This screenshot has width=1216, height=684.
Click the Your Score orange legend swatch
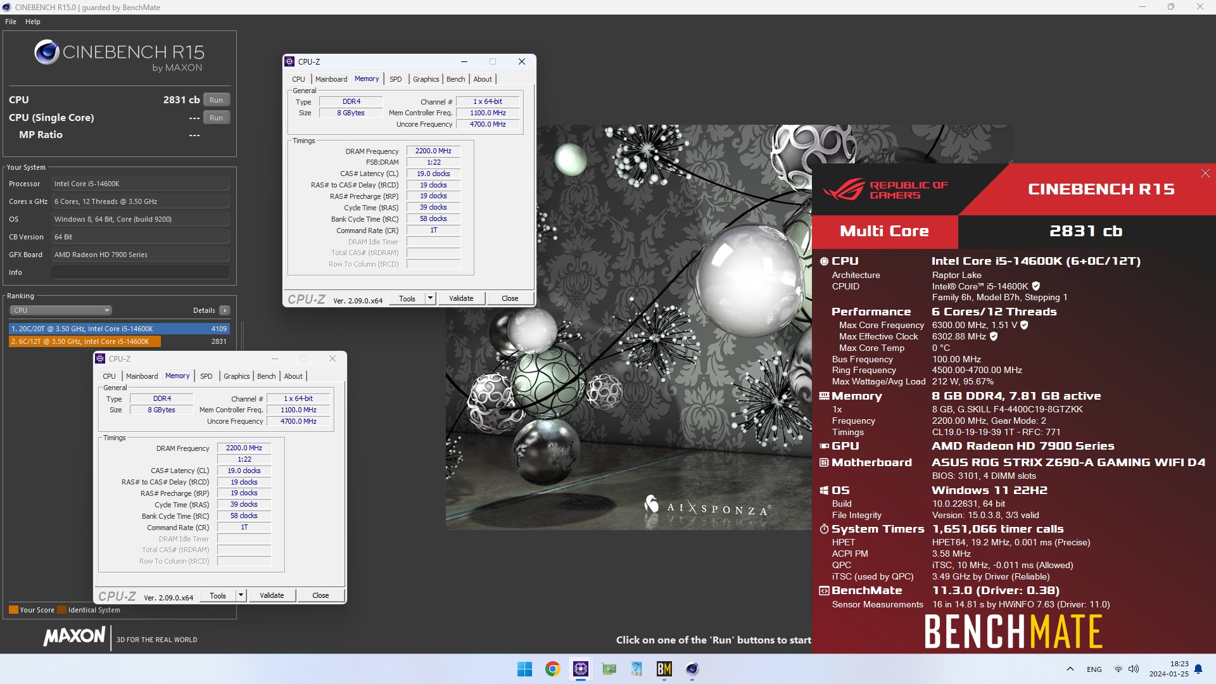pyautogui.click(x=13, y=610)
